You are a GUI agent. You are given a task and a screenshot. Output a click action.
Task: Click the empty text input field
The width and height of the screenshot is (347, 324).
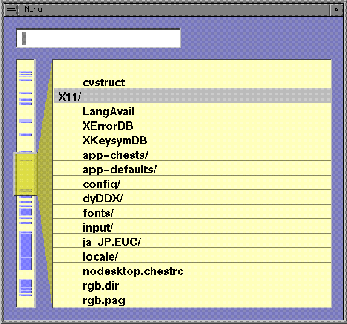99,38
